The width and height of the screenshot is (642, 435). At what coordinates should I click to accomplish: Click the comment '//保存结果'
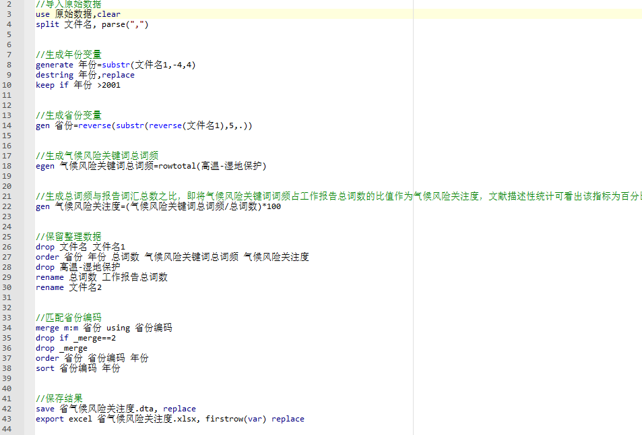click(59, 399)
